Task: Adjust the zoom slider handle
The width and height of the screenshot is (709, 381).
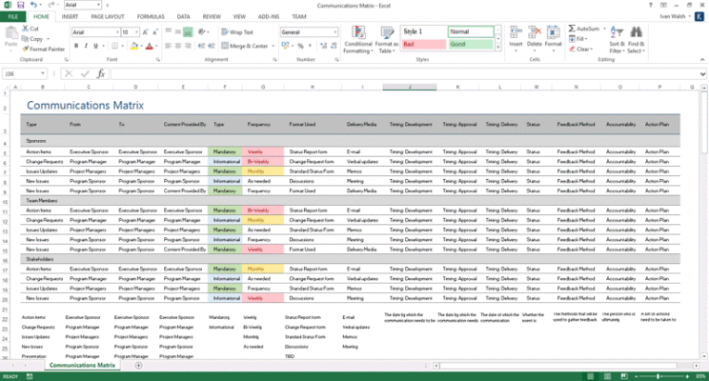Action: coord(658,376)
